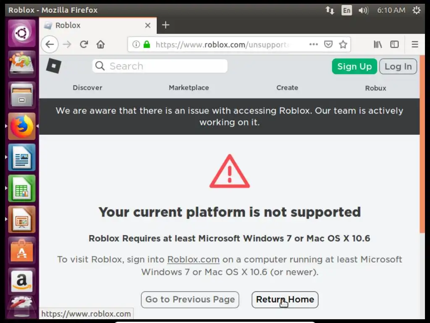This screenshot has width=430, height=323.
Task: Expand the page actions three-dots menu
Action: tap(313, 44)
